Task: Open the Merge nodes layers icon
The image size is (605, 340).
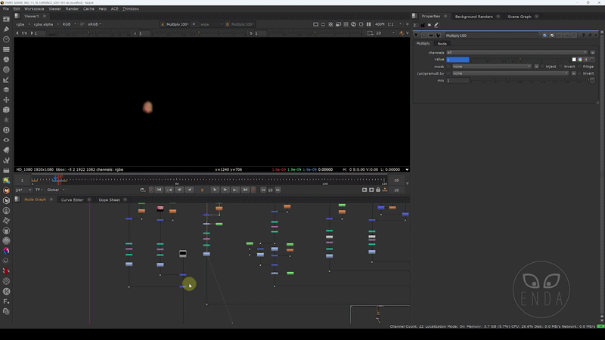Action: click(x=6, y=90)
